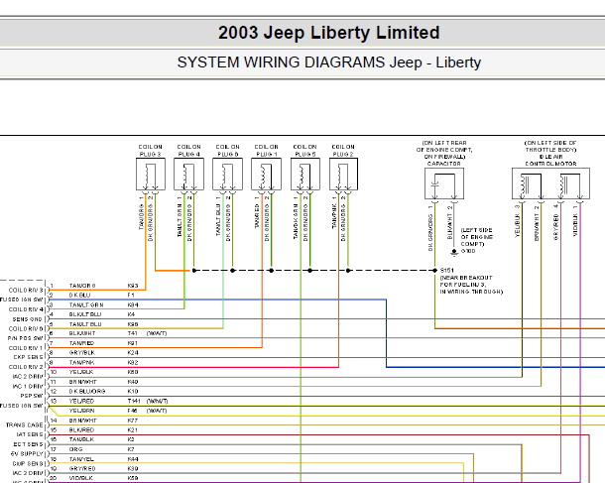Screen dimensions: 605x483
Task: Click the 'ECT SENS' connector label
Action: click(x=29, y=444)
